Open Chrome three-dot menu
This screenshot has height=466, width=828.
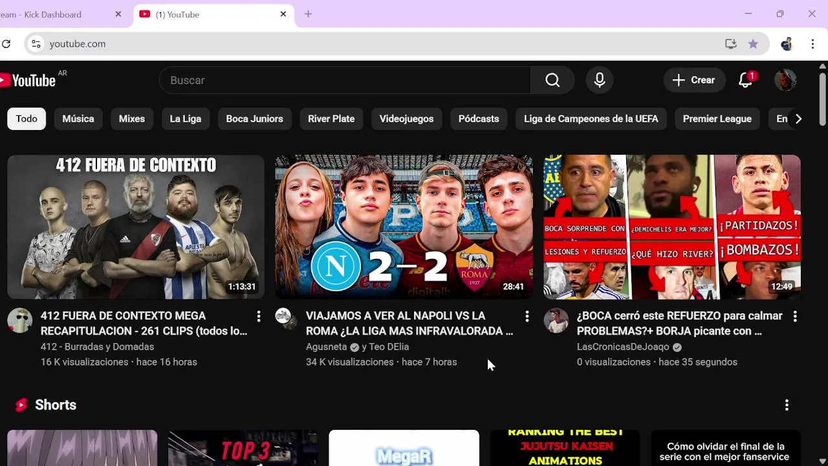[812, 44]
